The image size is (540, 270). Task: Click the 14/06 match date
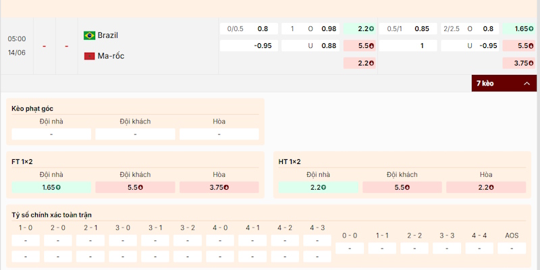tap(17, 53)
